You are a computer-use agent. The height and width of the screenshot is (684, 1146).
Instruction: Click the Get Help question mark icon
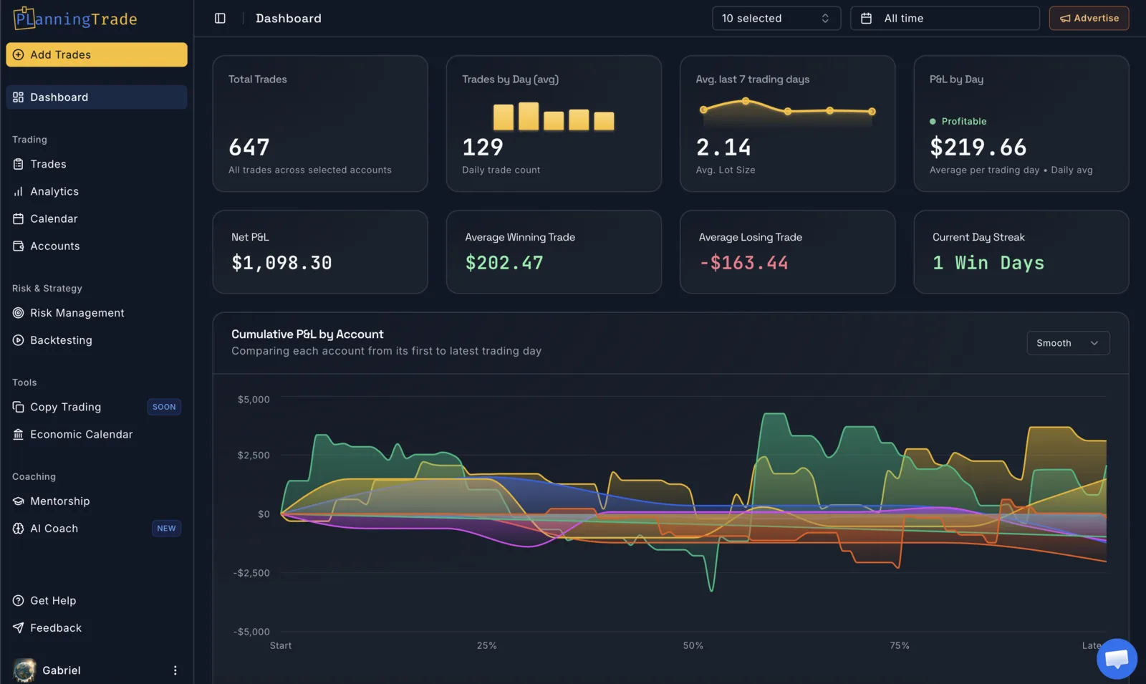(x=19, y=601)
